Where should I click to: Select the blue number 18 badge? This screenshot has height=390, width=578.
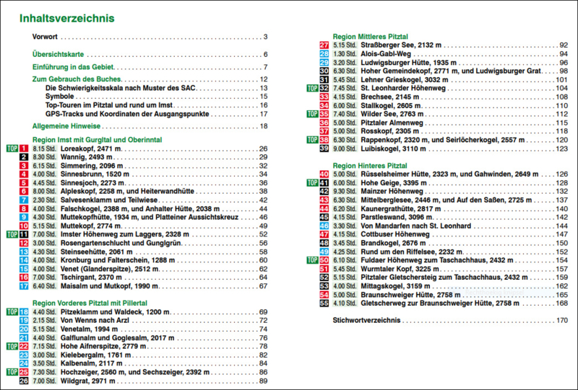pyautogui.click(x=24, y=312)
